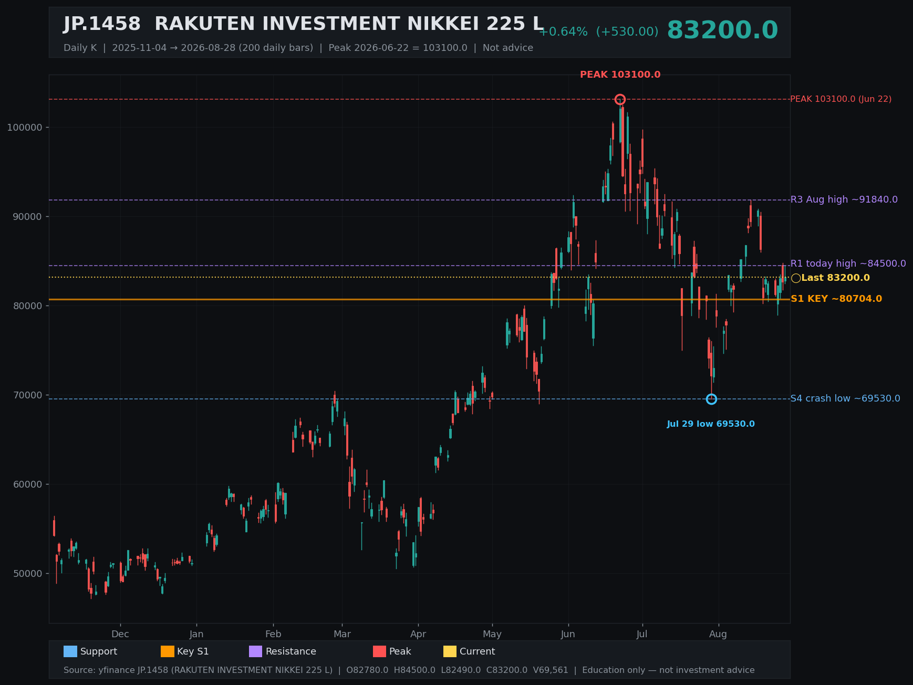
Task: Click the '90000' y-axis label
Action: 27,217
